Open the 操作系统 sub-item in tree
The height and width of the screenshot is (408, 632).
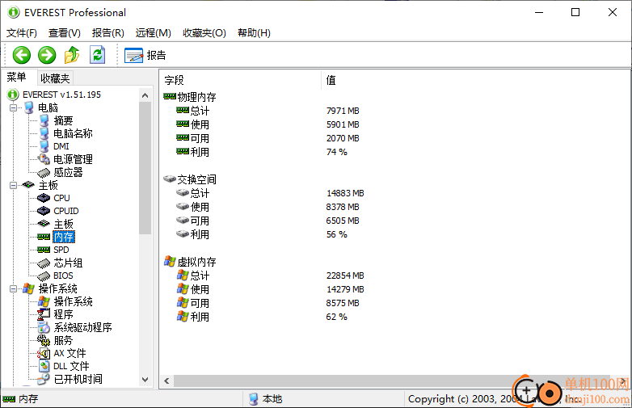pos(73,301)
